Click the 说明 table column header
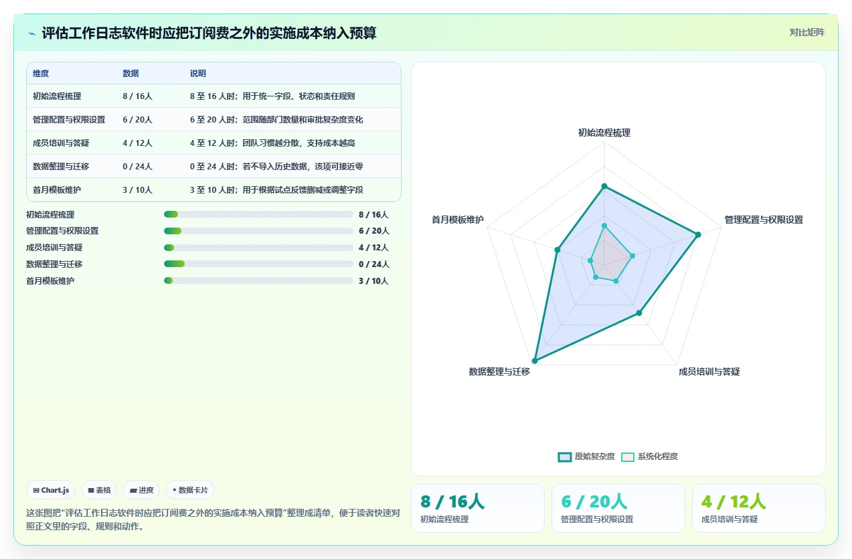The height and width of the screenshot is (559, 852). (x=198, y=73)
